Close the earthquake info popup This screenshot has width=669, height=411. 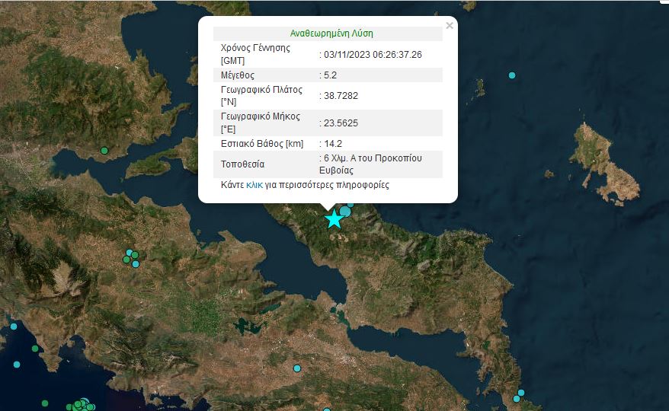[449, 26]
